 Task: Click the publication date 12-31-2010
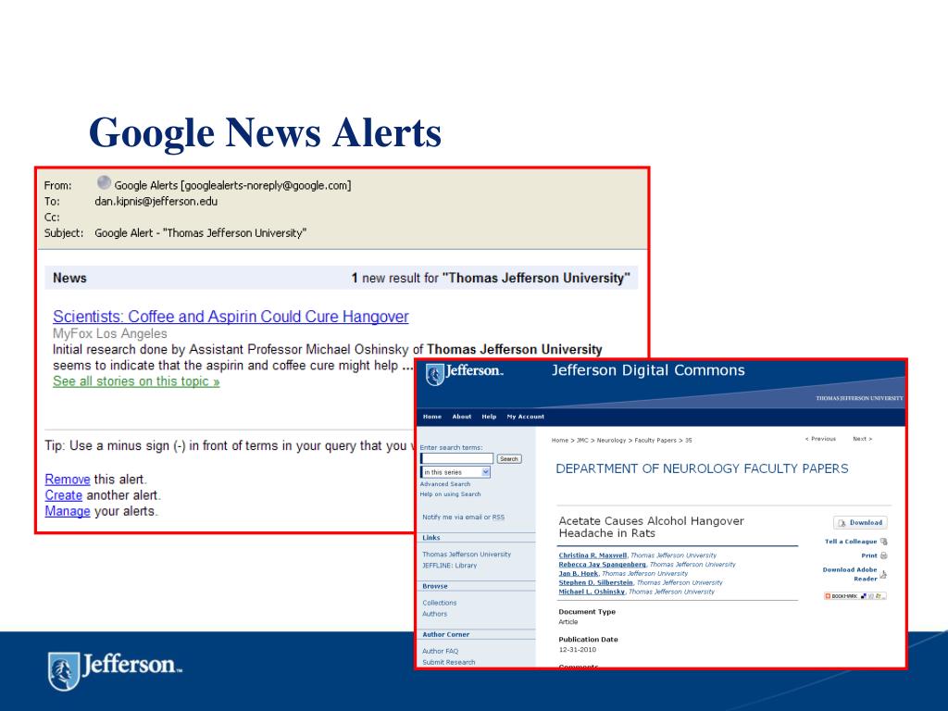578,650
